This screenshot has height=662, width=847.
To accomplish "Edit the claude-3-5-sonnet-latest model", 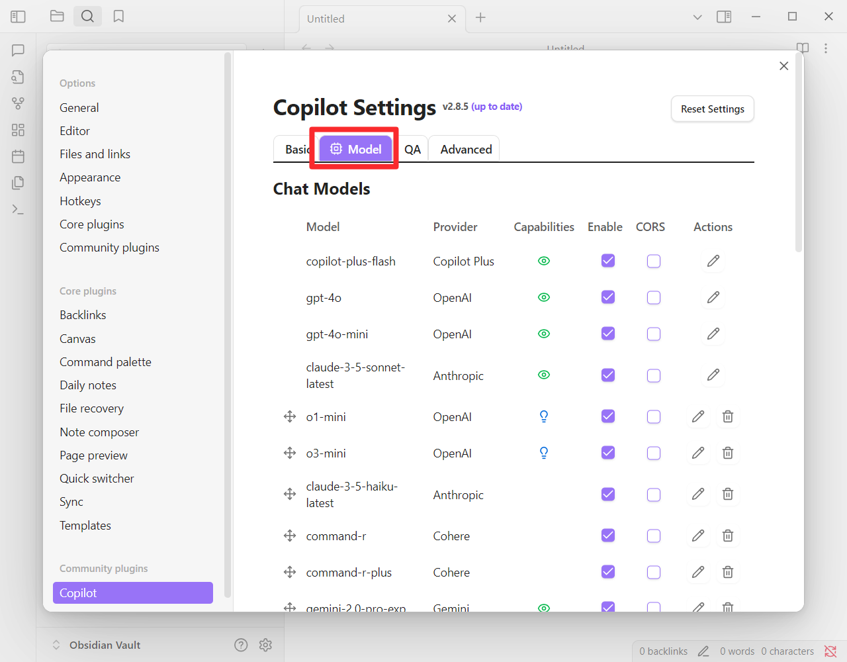I will pos(713,375).
